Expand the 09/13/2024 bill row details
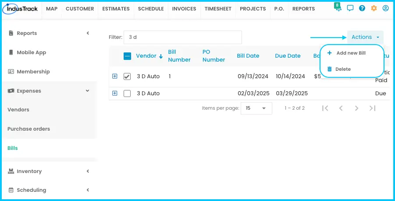 (x=114, y=76)
